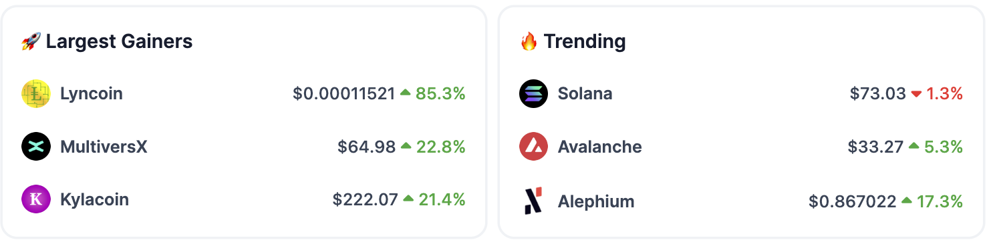The image size is (993, 244).
Task: Click the fire icon beside Trending
Action: point(529,42)
